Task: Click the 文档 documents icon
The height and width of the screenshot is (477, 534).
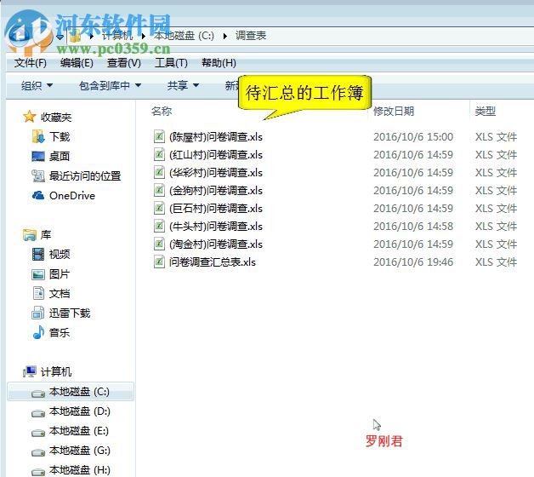Action: 38,293
